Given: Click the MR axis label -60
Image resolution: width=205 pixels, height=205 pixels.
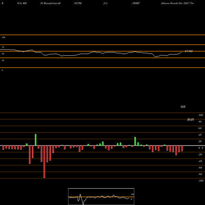Looking at the screenshot, I should (200, 168).
